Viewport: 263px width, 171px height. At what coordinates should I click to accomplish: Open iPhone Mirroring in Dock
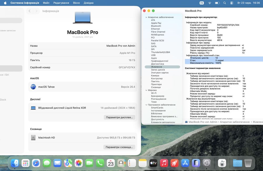click(x=196, y=163)
